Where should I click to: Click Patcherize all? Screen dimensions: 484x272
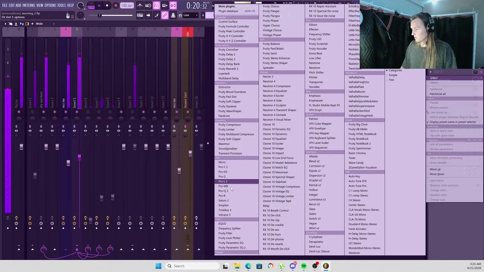point(437,94)
